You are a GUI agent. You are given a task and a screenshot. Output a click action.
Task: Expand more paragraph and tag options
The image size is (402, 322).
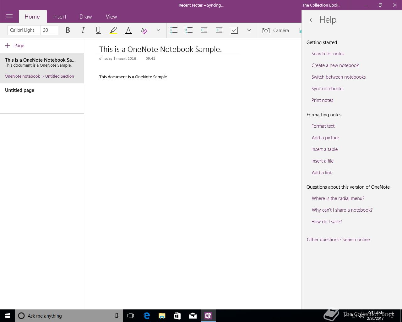pyautogui.click(x=249, y=30)
